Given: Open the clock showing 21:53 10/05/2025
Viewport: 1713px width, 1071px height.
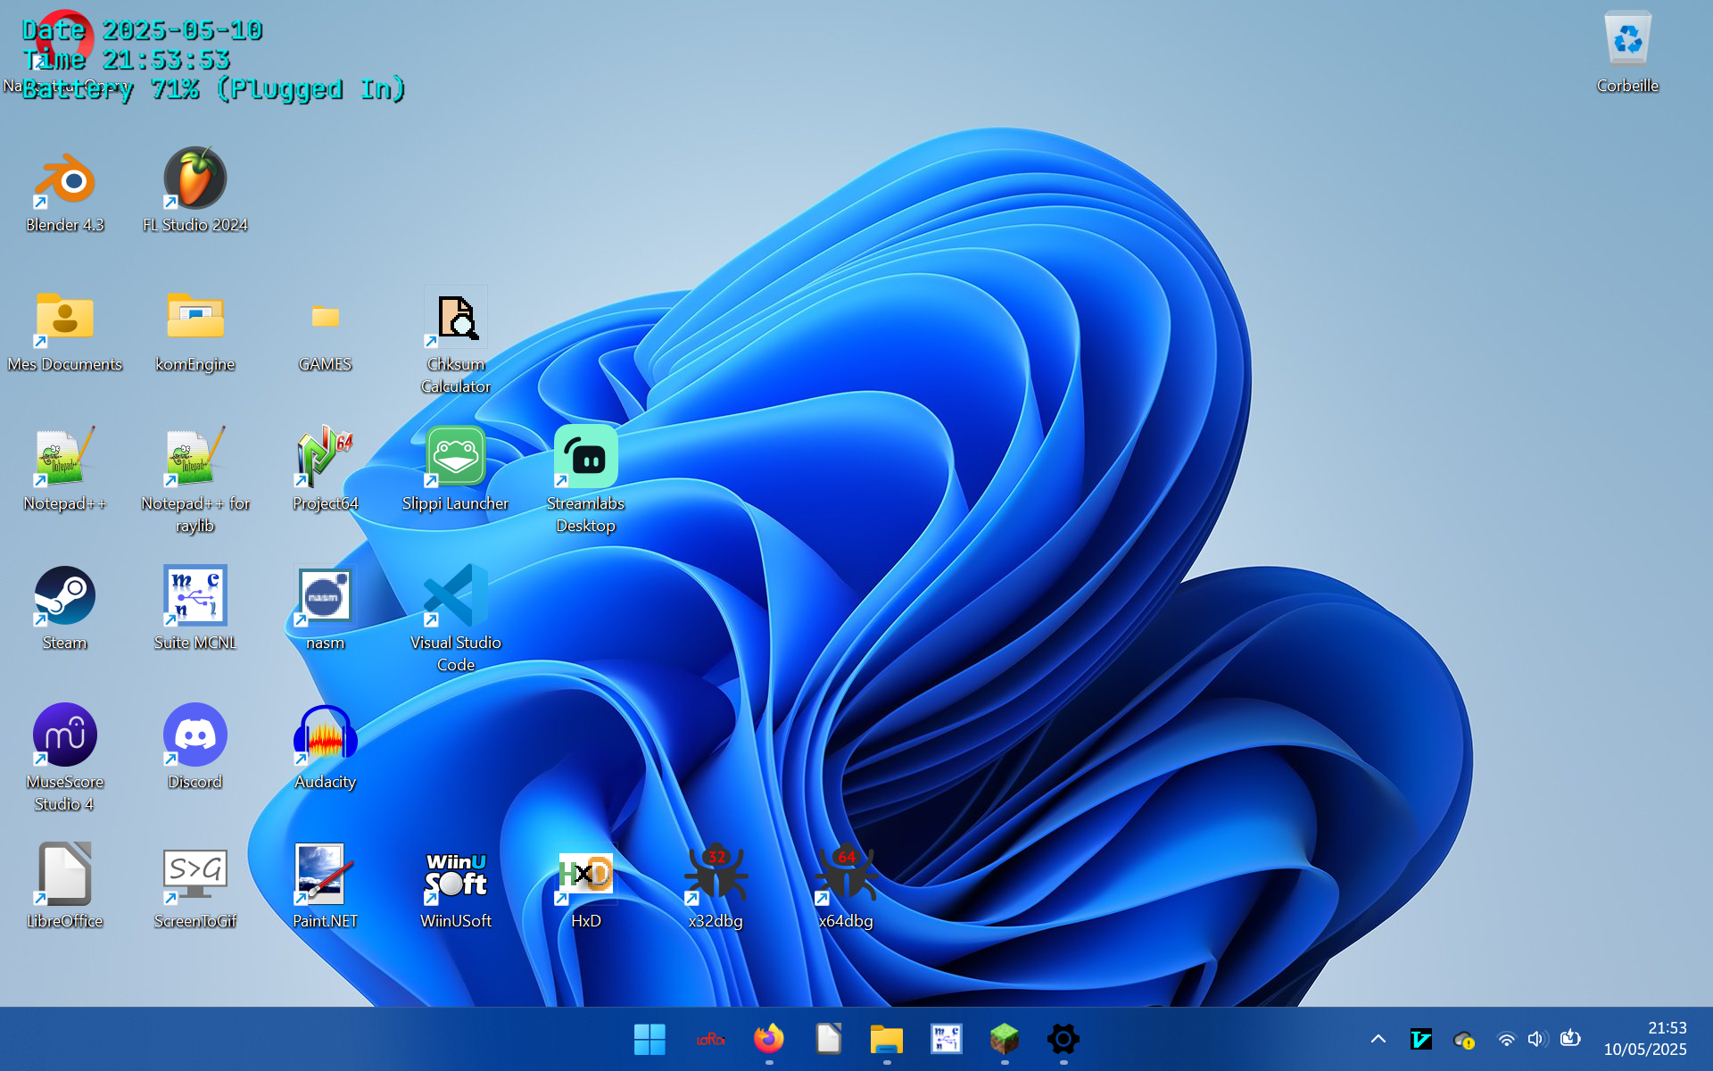Looking at the screenshot, I should coord(1645,1039).
